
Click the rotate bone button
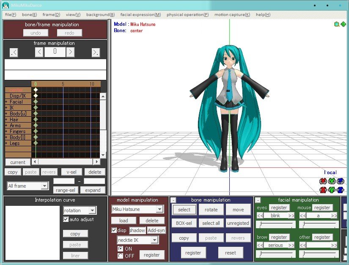pyautogui.click(x=211, y=210)
